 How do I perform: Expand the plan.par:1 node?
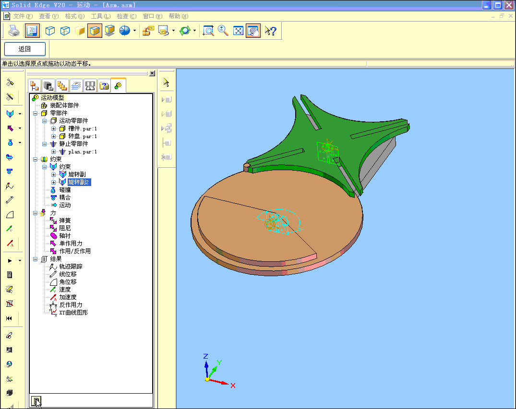pos(53,152)
